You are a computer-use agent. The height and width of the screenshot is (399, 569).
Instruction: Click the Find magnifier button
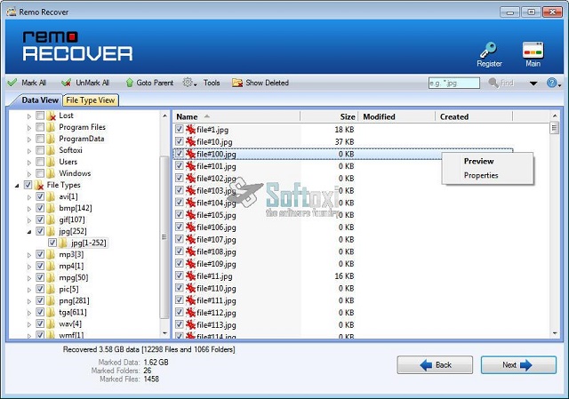(501, 83)
